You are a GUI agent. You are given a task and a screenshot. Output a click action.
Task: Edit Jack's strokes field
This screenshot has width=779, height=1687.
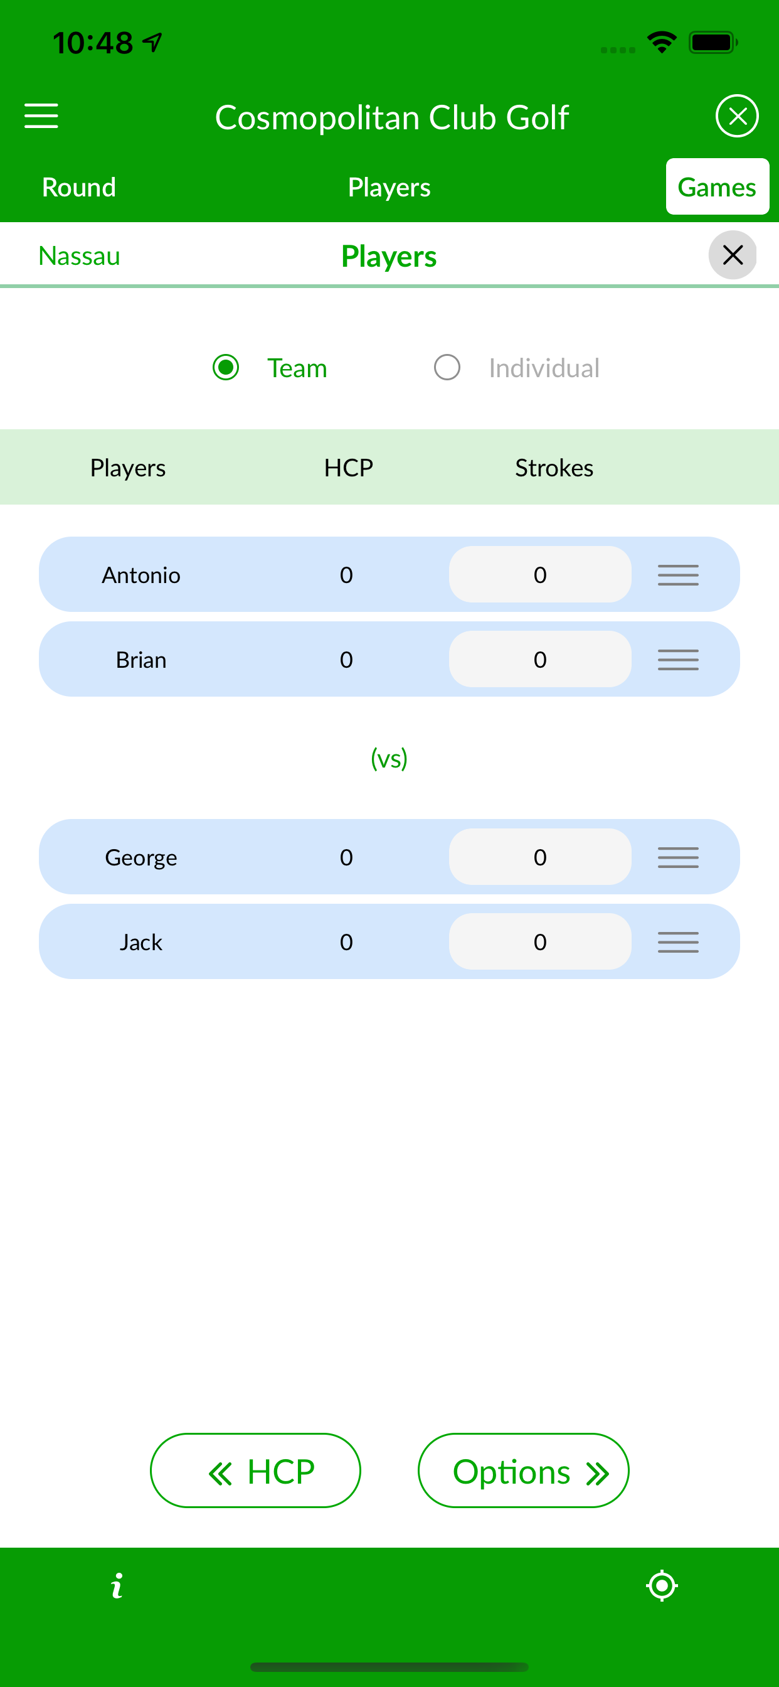click(x=539, y=942)
